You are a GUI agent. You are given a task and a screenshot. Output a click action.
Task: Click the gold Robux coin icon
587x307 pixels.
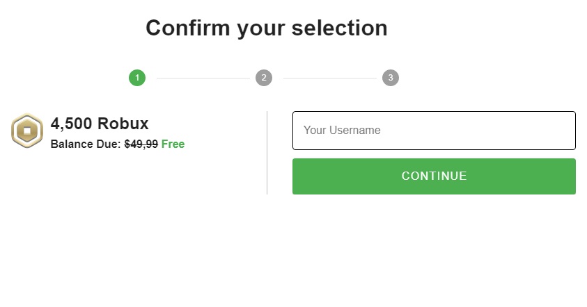coord(26,131)
